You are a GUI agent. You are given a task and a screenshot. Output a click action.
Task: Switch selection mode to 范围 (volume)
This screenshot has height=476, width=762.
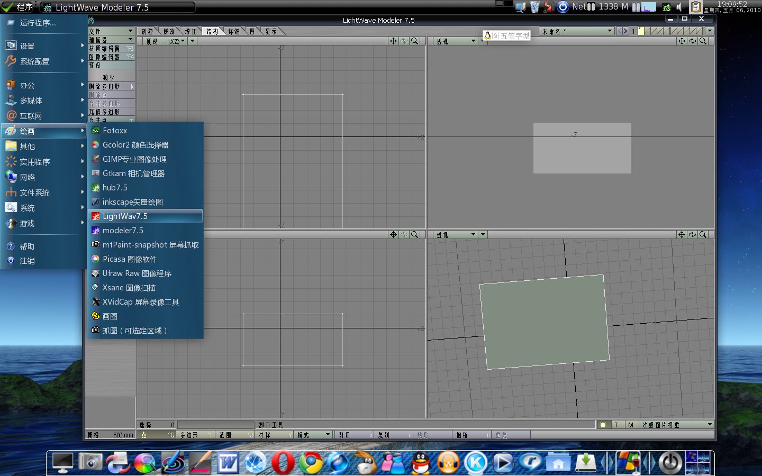point(235,435)
